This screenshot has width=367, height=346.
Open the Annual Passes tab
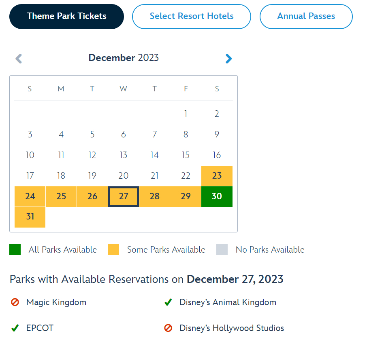(x=306, y=17)
